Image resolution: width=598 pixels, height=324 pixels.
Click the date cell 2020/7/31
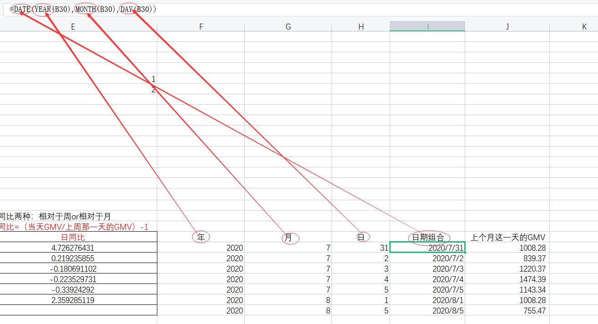coord(427,248)
